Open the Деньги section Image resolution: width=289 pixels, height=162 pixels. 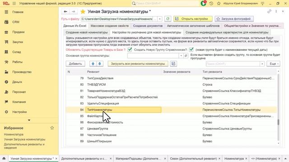[x=17, y=82]
